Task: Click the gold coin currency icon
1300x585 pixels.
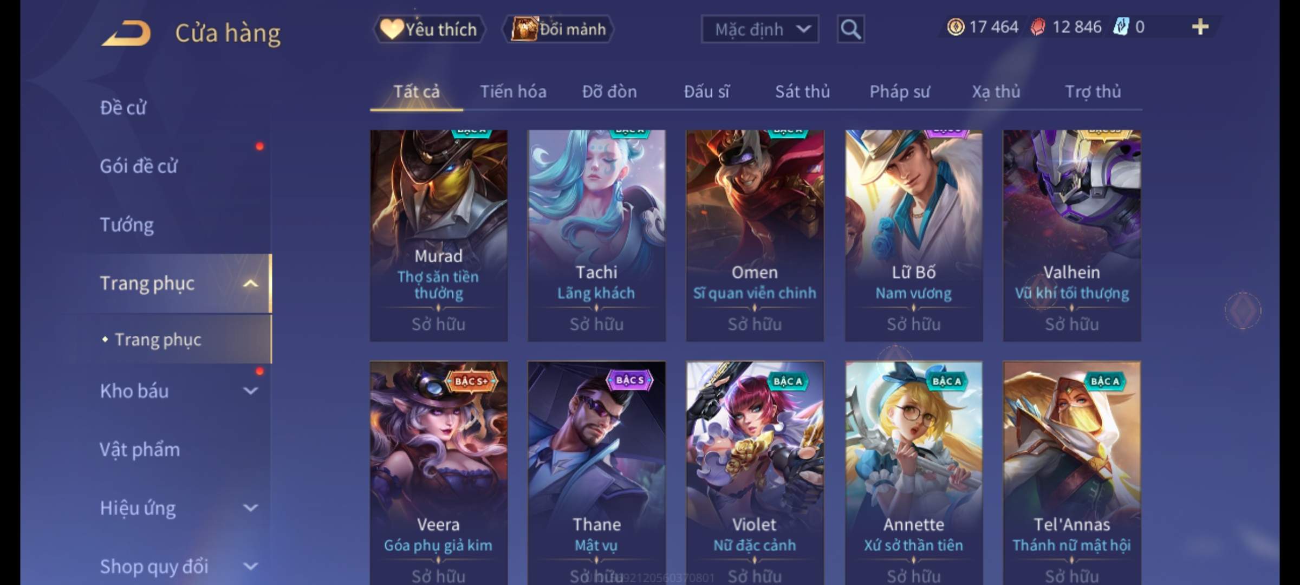Action: point(955,27)
